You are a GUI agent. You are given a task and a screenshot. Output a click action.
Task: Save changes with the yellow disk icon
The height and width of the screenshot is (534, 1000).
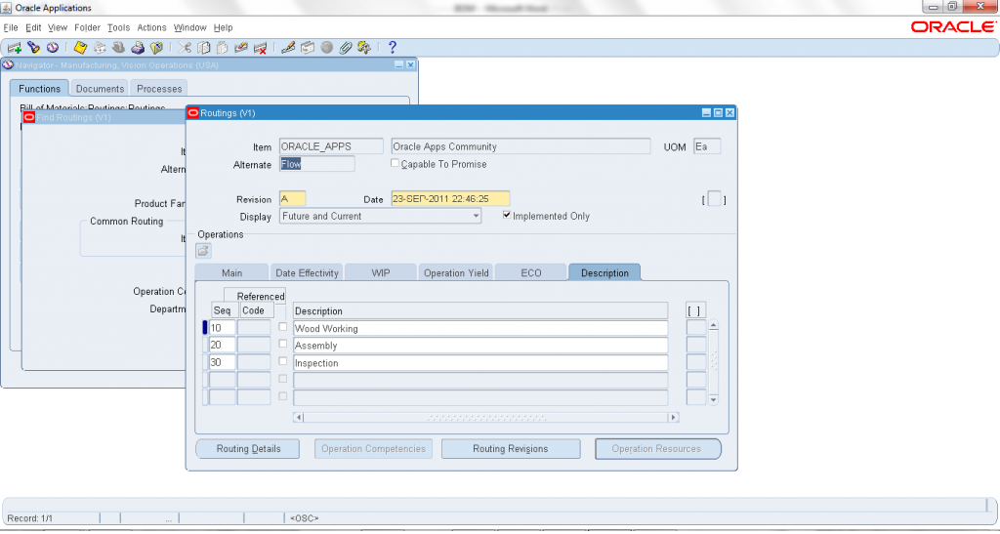[81, 48]
